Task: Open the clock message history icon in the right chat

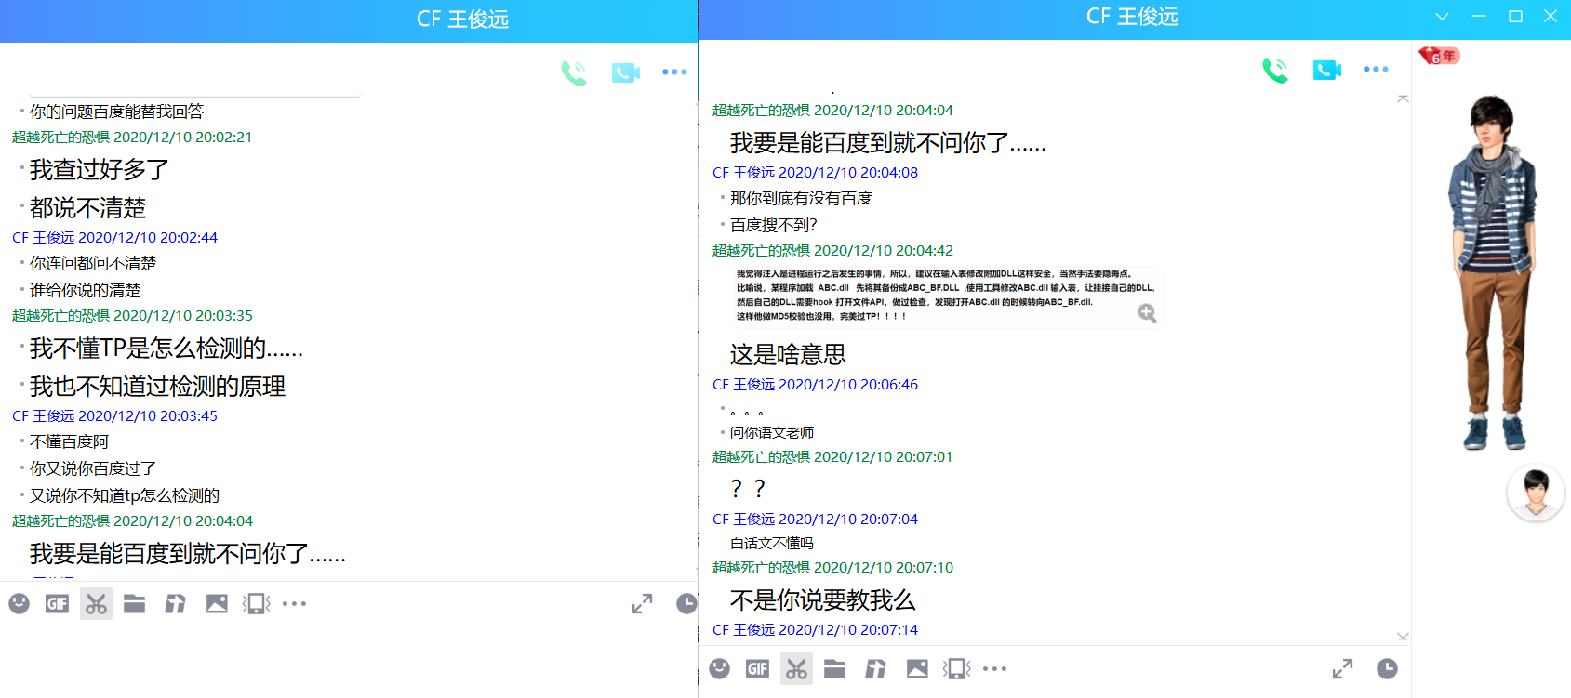Action: [1387, 669]
